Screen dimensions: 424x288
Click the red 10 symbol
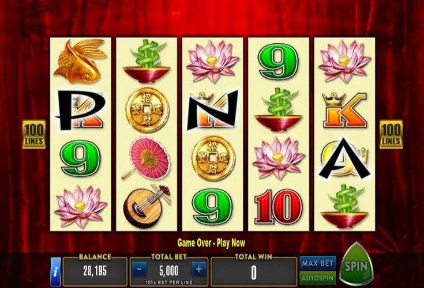point(278,207)
